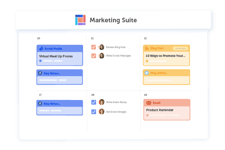Viewport: 225px width, 150px height.
Task: Click the Marketing Suite logo icon
Action: click(x=80, y=20)
